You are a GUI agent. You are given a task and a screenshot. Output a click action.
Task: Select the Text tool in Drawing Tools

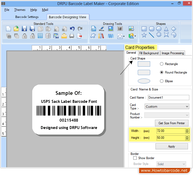[93, 29]
